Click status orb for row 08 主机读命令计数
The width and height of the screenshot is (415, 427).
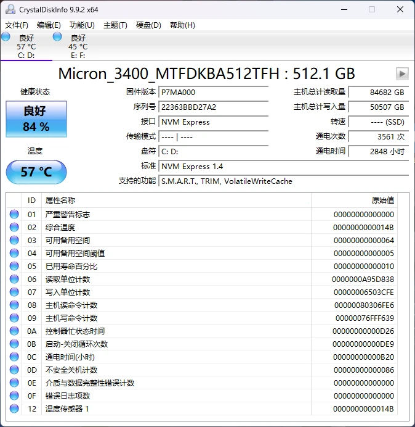click(x=14, y=305)
